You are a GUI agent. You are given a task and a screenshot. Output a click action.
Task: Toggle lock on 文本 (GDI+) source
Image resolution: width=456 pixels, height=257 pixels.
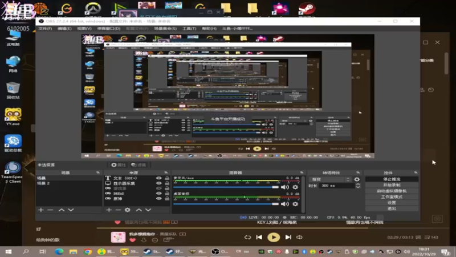tap(167, 178)
